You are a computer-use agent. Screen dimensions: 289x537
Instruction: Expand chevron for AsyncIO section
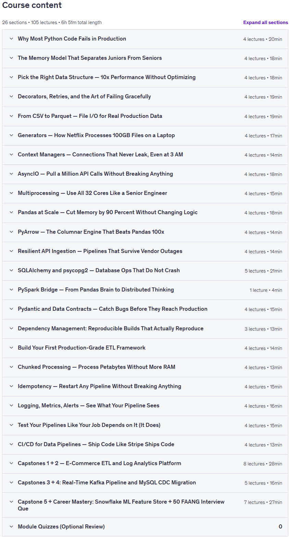click(11, 174)
